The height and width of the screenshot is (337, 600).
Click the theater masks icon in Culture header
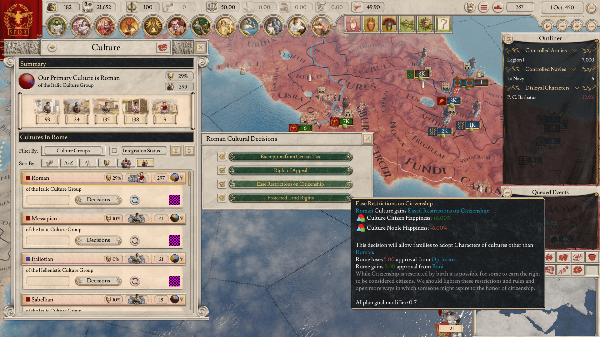(x=162, y=47)
